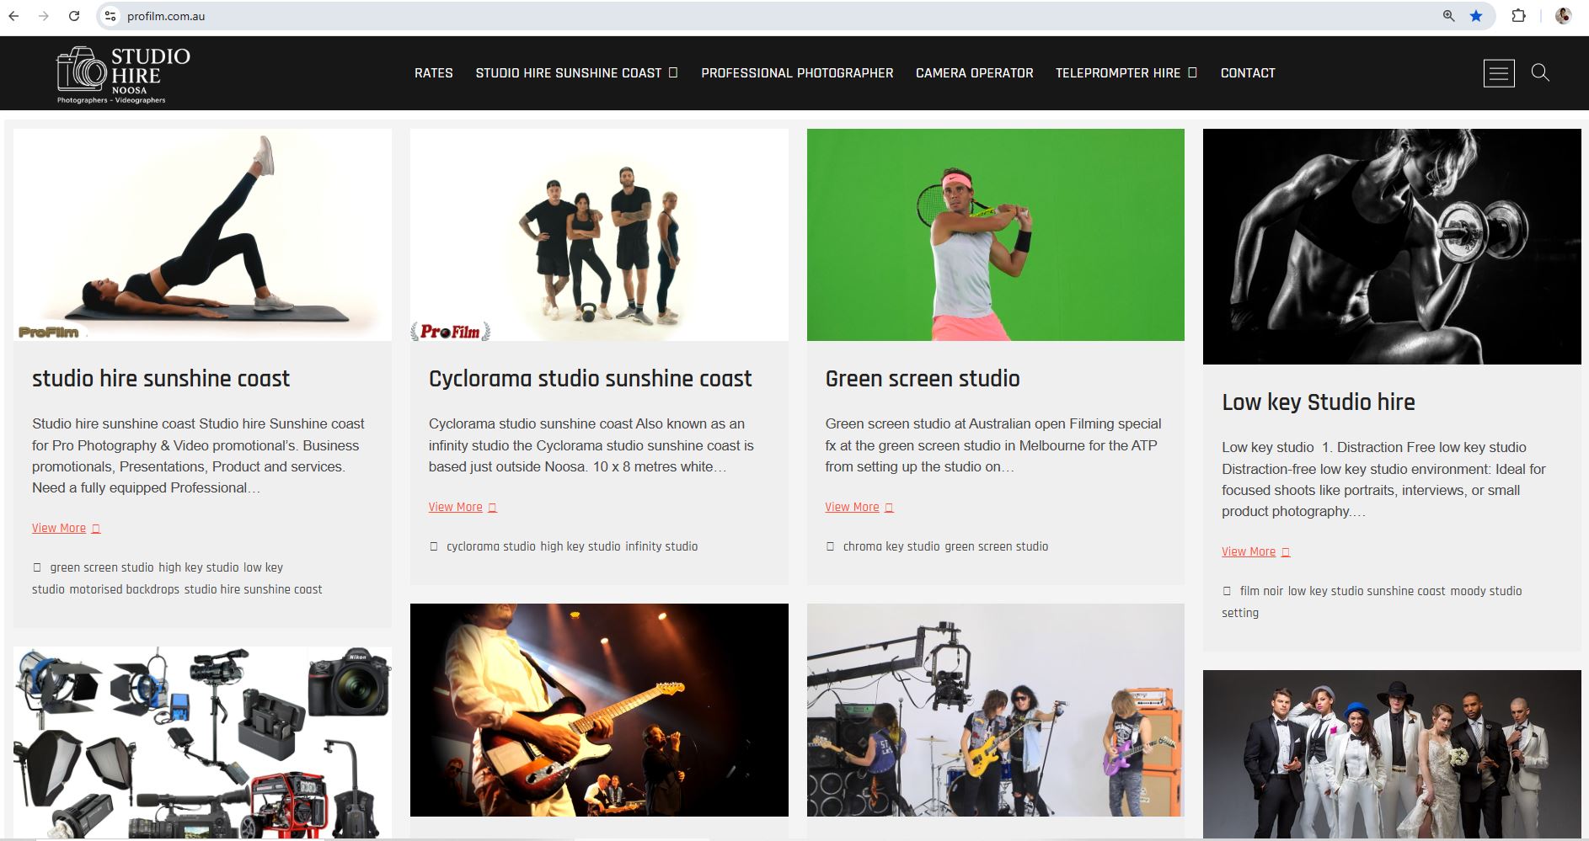Open the Cyclorama studio sunshine coast thumbnail
The width and height of the screenshot is (1589, 841).
point(598,240)
